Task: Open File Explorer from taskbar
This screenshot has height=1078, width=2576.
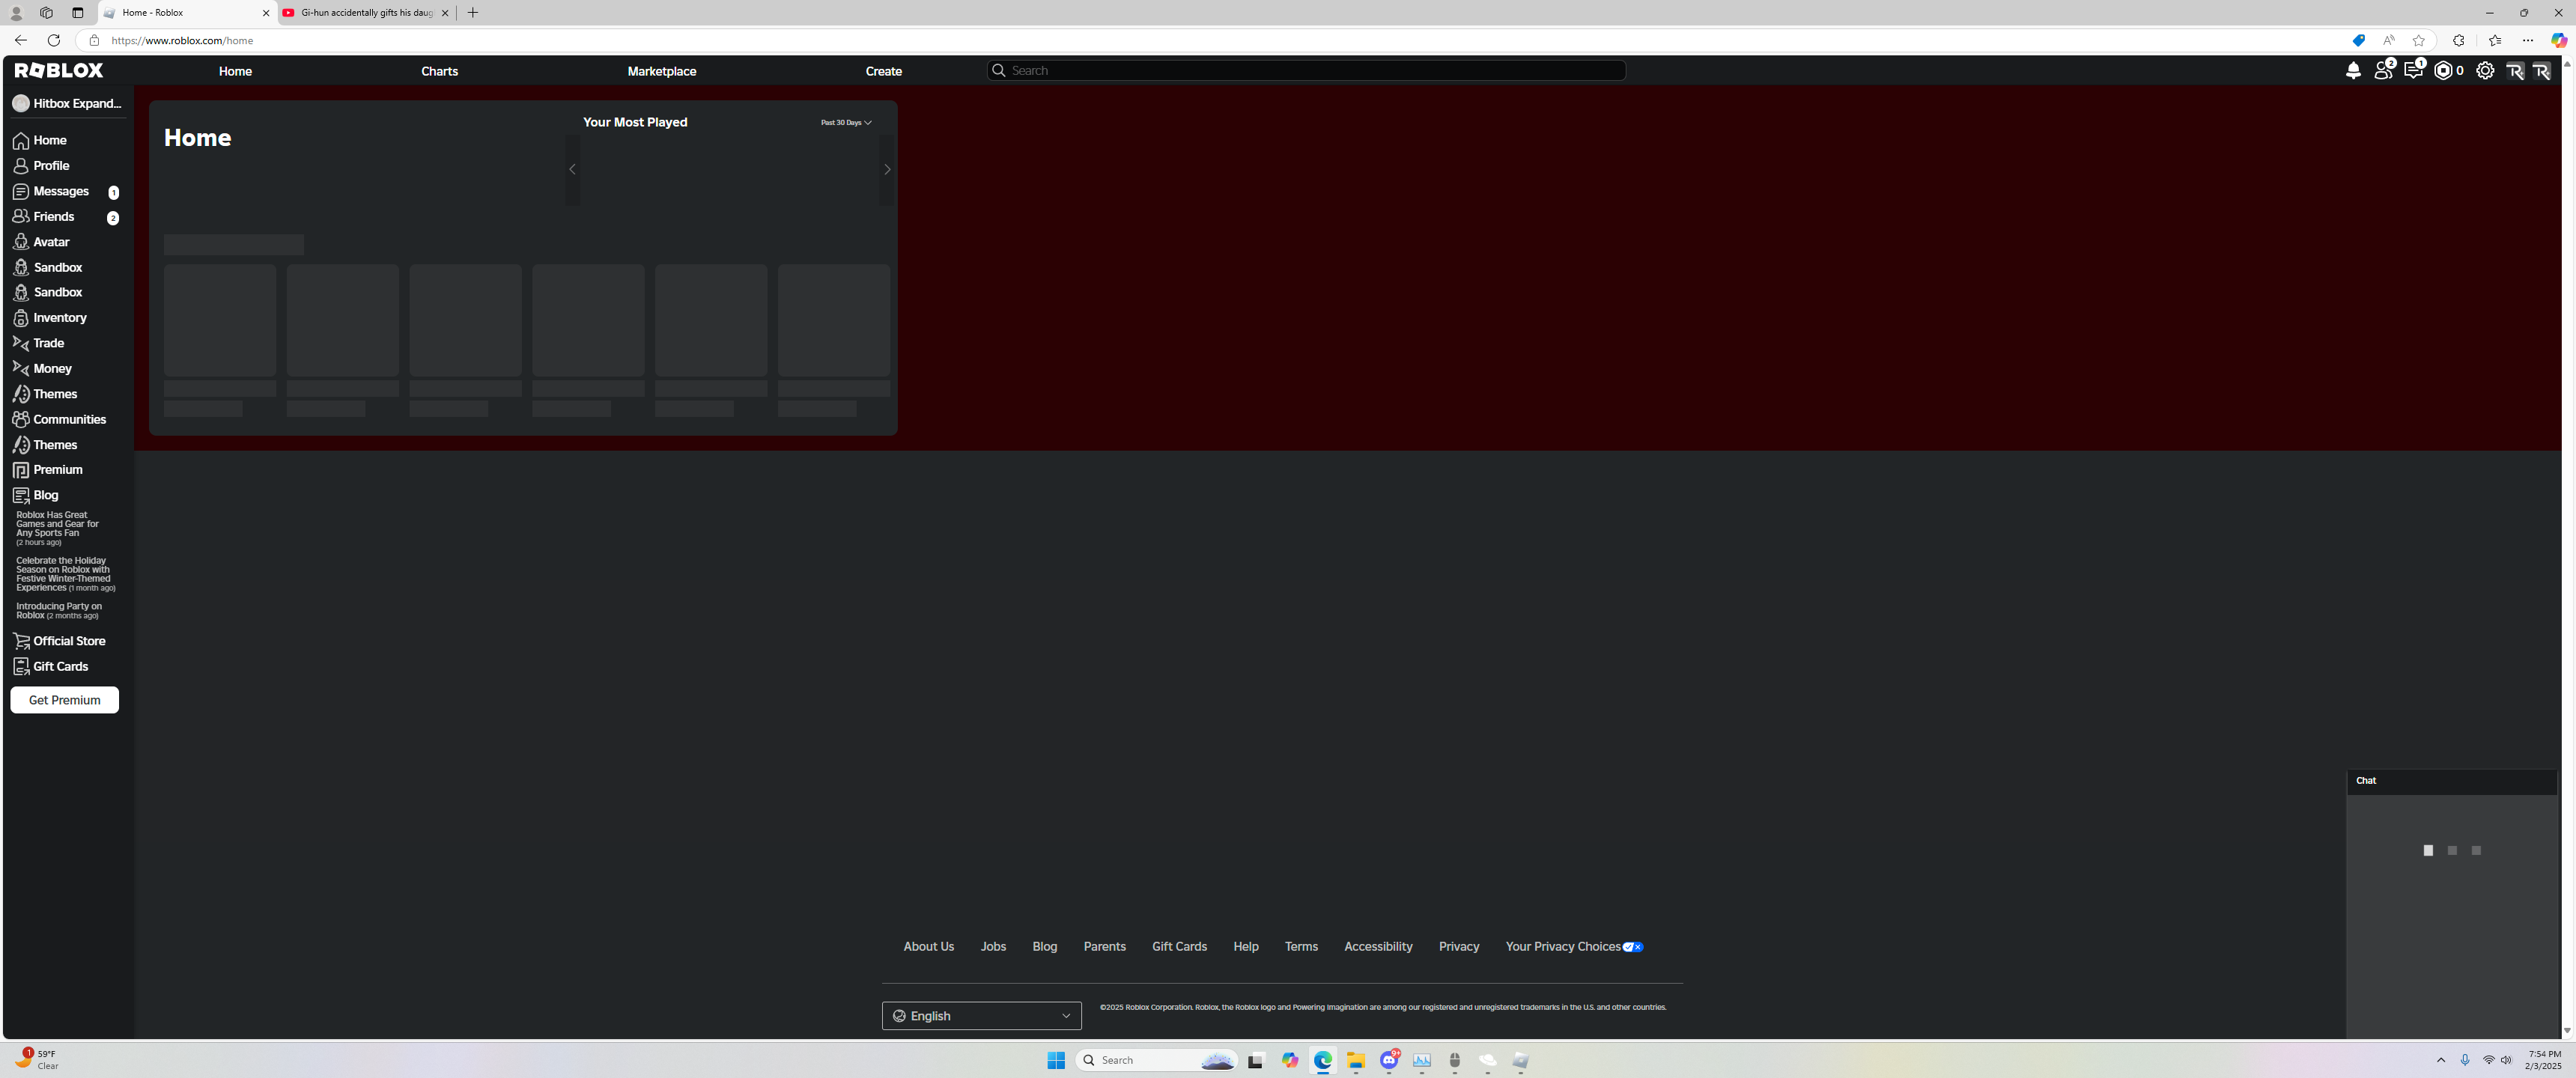Action: click(1356, 1061)
